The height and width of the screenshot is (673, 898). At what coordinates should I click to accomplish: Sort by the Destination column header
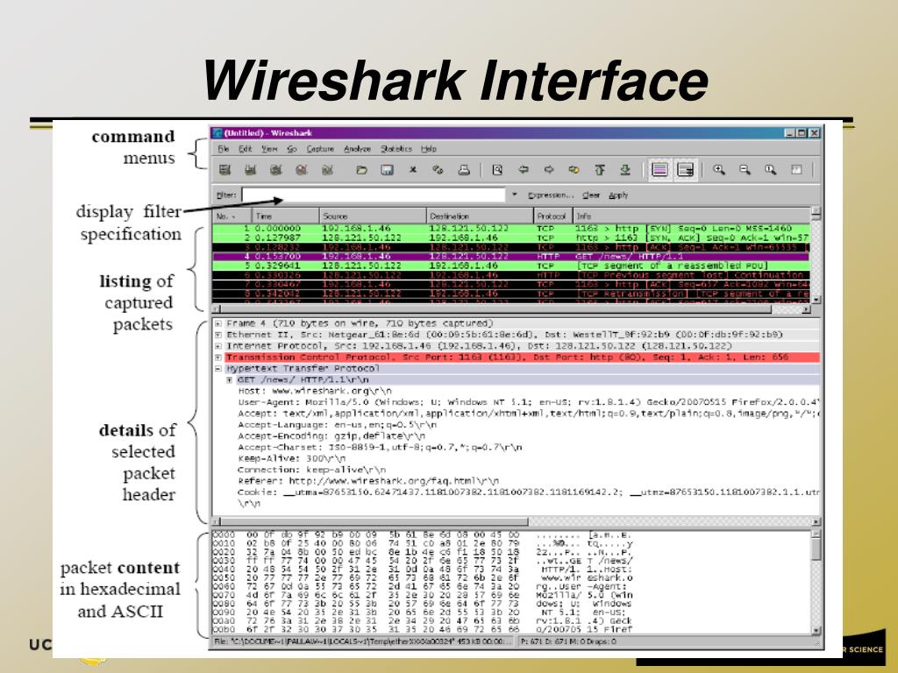click(480, 216)
